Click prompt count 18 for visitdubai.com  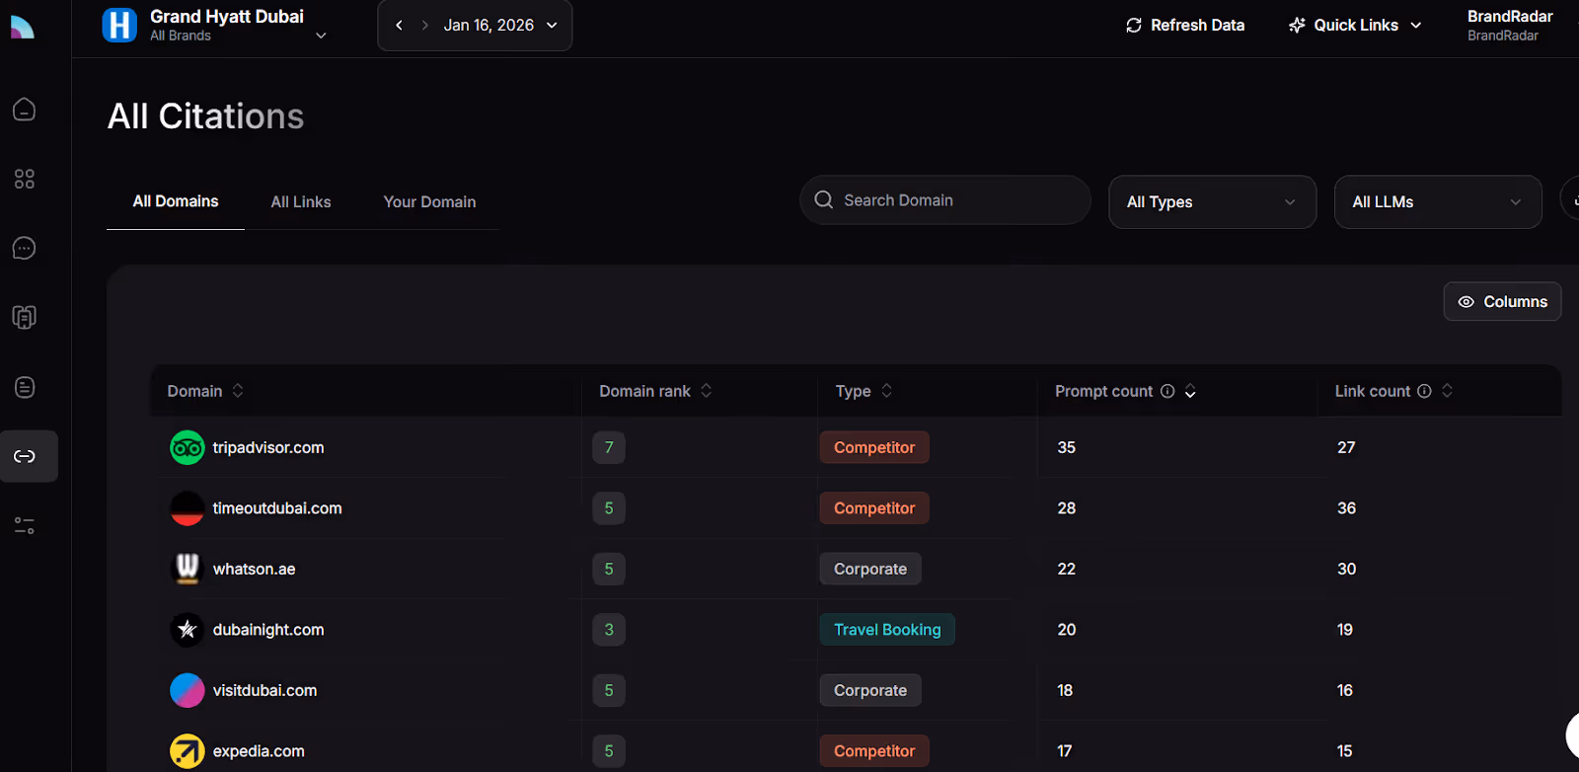(x=1065, y=690)
